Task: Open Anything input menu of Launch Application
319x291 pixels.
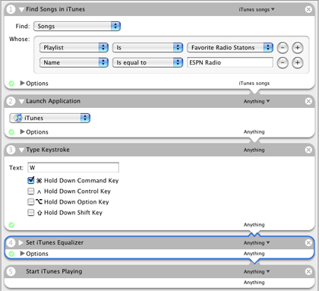Action: 257,101
